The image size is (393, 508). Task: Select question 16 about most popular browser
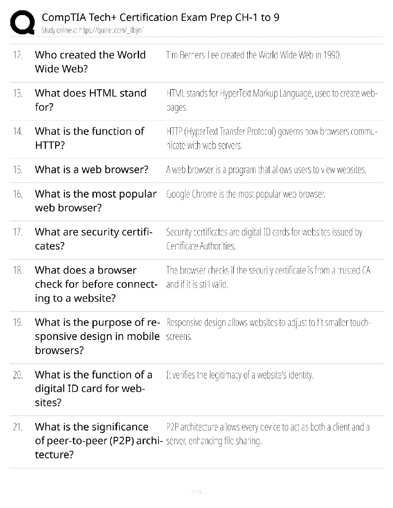(96, 200)
